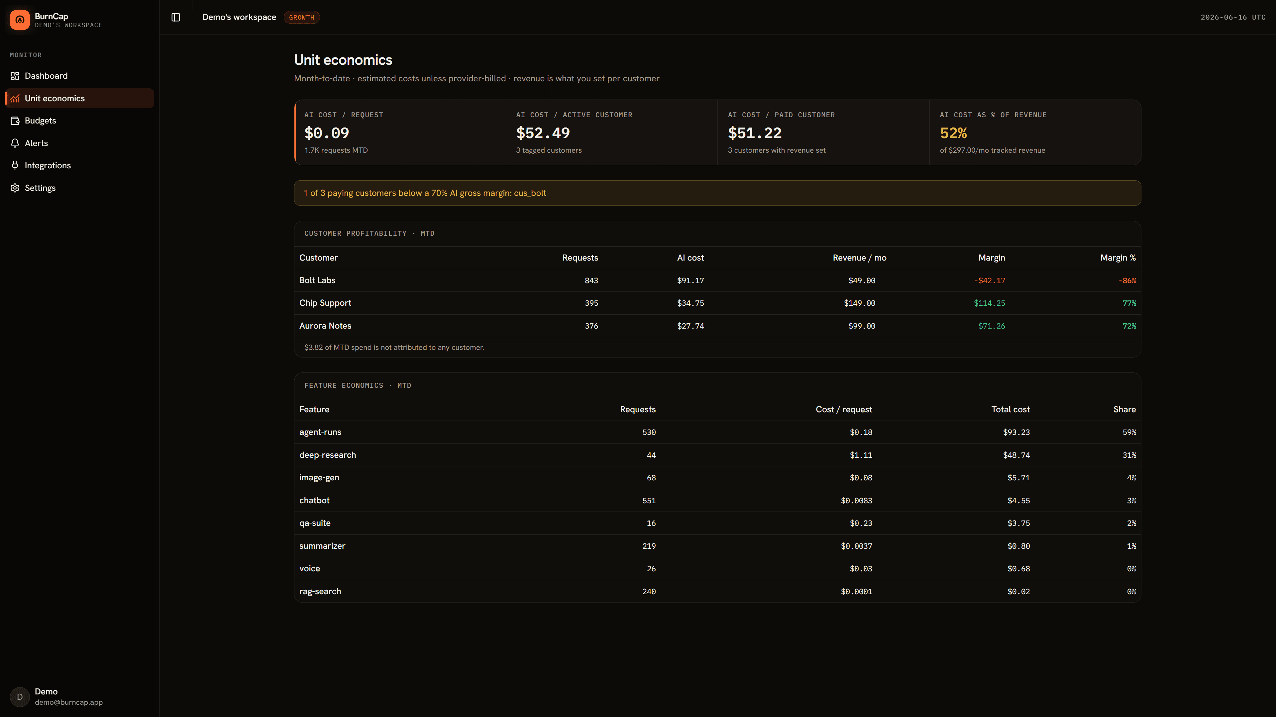The height and width of the screenshot is (717, 1276).
Task: Click the FEATURE ECONOMICS · MTD heading
Action: [x=358, y=385]
